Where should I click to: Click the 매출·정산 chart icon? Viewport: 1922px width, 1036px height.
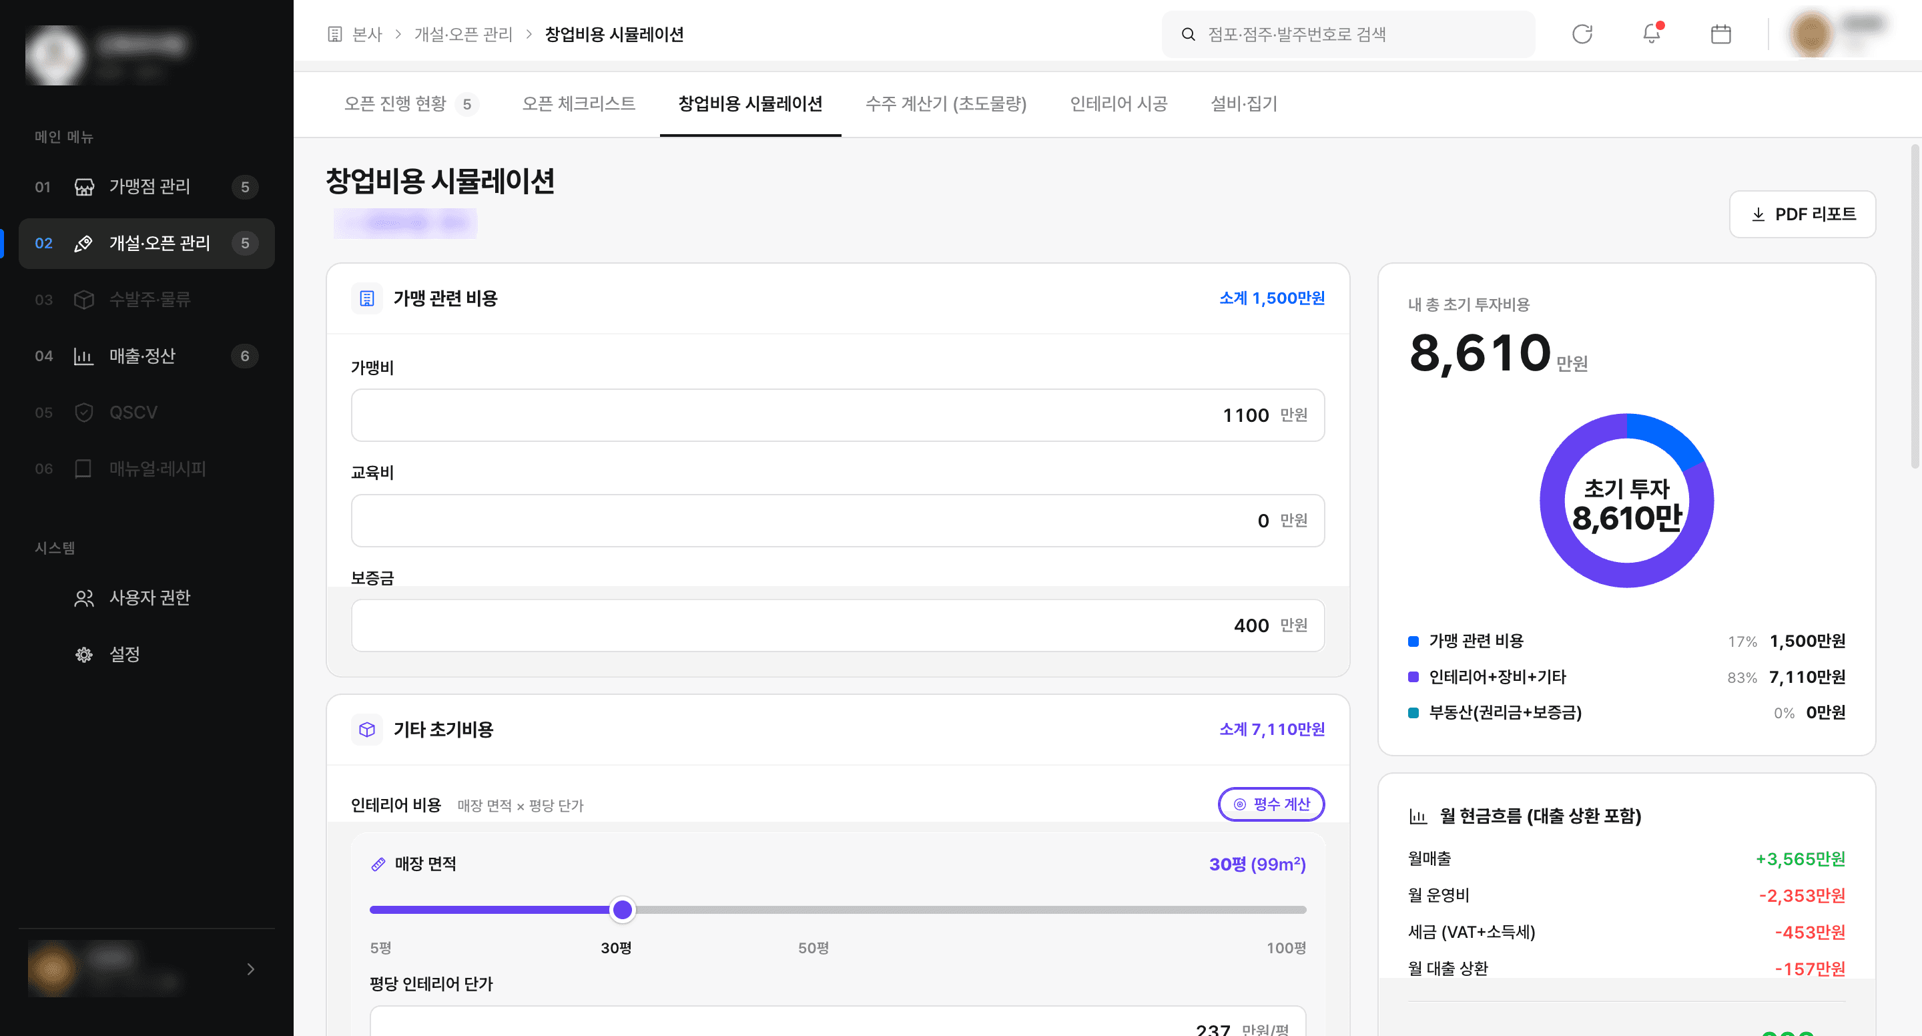pos(83,356)
